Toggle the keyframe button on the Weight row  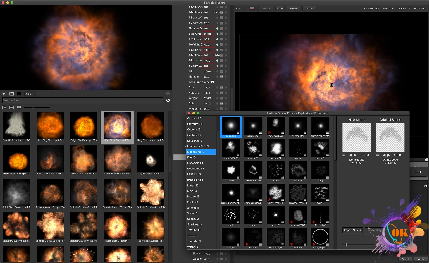tap(221, 98)
